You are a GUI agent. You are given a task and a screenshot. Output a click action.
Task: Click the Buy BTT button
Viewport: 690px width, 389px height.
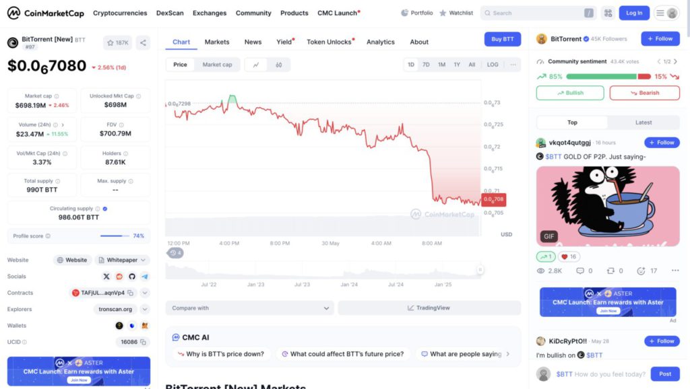point(502,39)
